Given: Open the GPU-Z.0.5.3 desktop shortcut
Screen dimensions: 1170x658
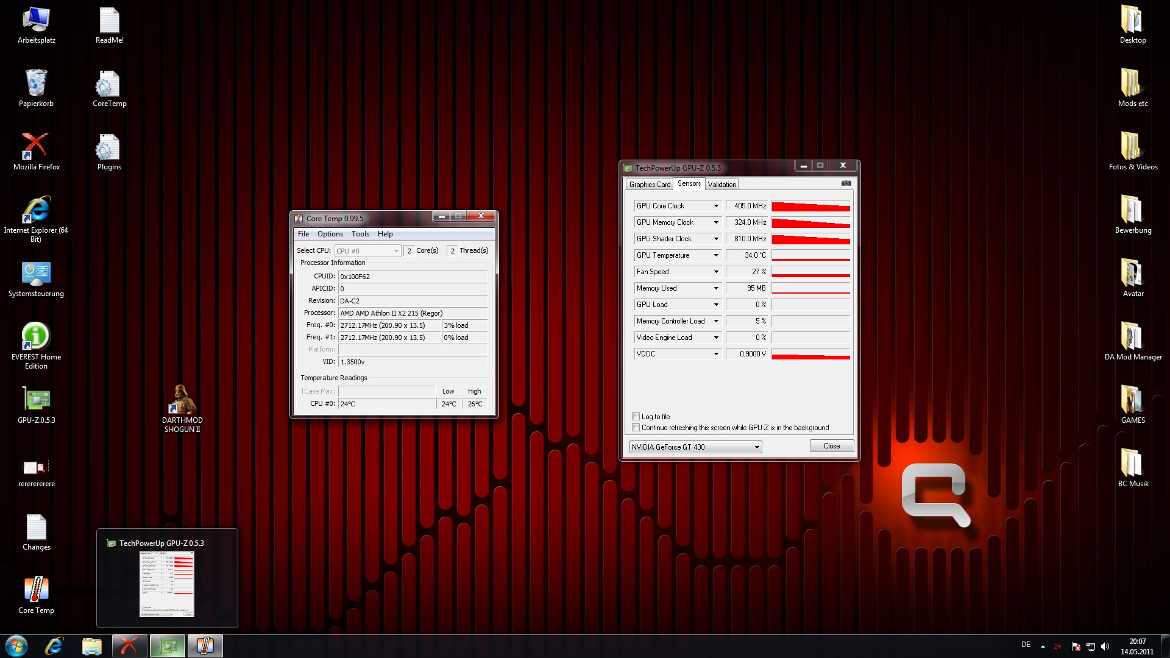Looking at the screenshot, I should pos(36,400).
